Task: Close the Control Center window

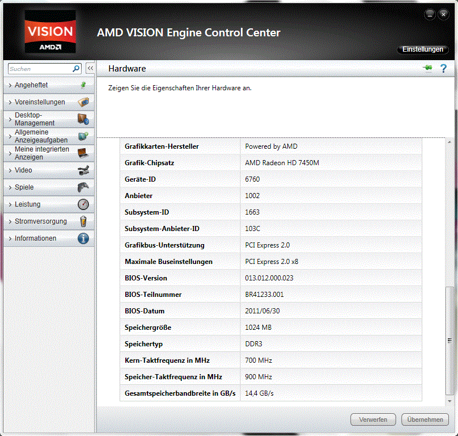Action: 443,14
